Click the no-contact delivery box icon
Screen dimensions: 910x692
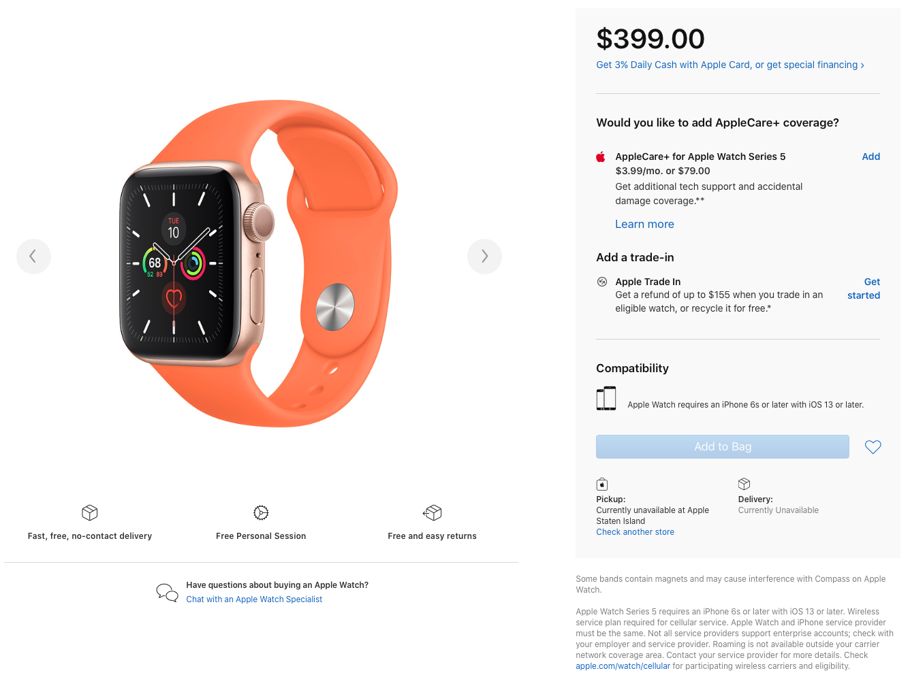pos(90,512)
